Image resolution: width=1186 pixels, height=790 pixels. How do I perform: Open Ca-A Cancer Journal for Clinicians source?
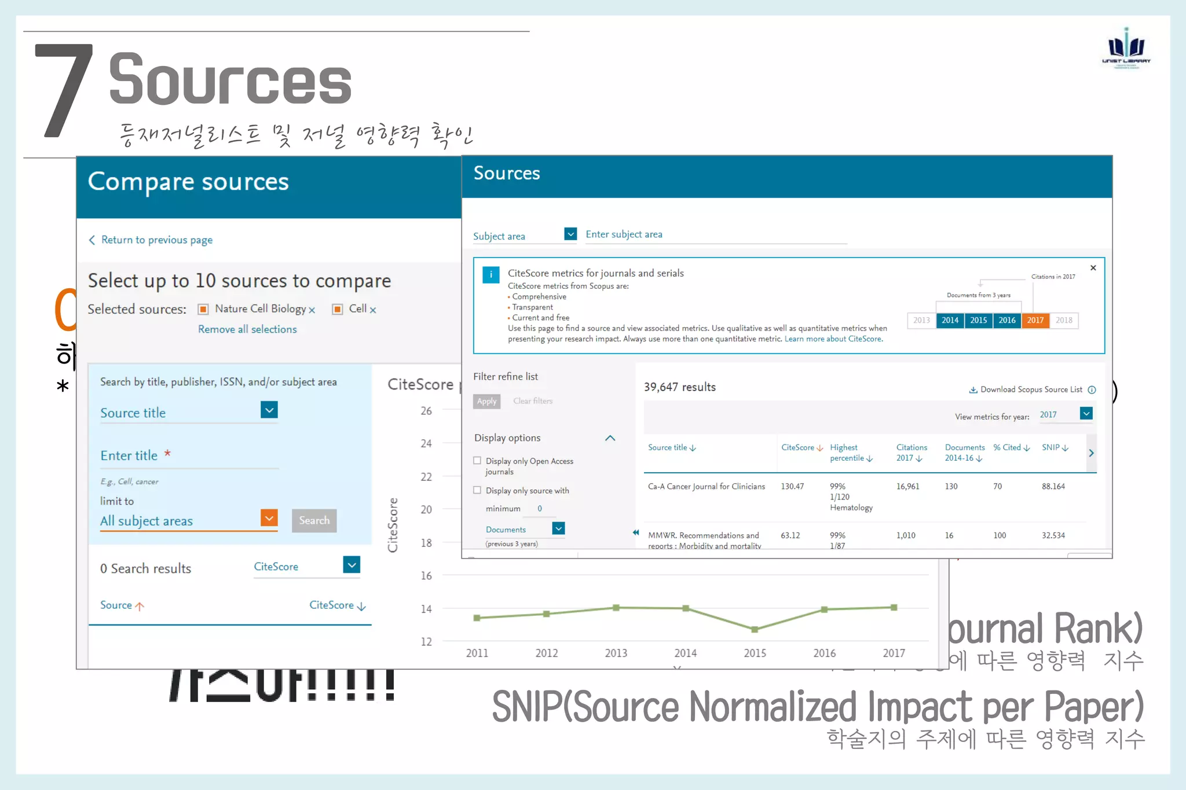tap(707, 487)
